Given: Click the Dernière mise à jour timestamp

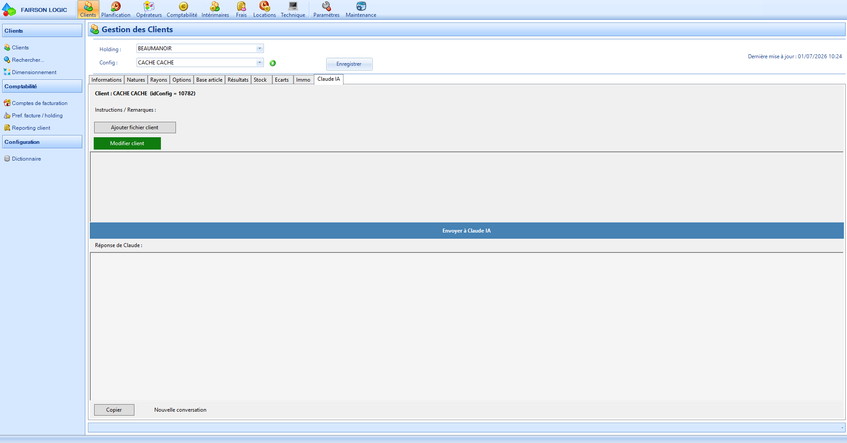Looking at the screenshot, I should pyautogui.click(x=795, y=56).
